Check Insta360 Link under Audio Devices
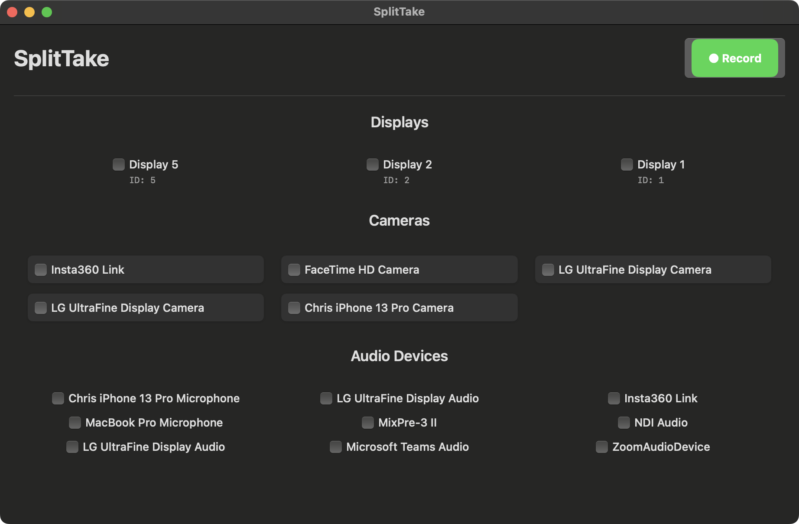This screenshot has width=799, height=524. click(614, 398)
